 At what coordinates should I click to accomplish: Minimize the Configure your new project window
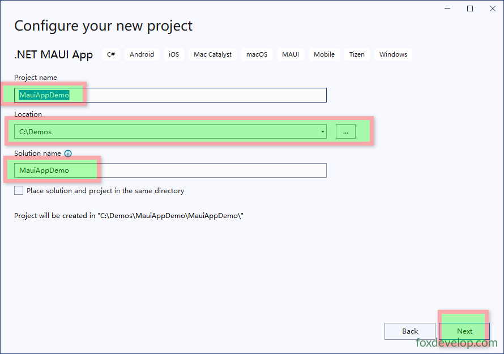coord(447,8)
